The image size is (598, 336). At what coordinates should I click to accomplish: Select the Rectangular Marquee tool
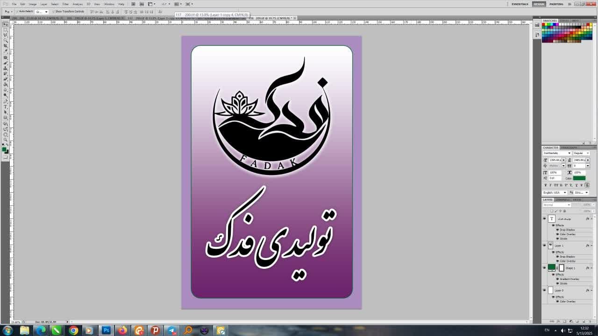coord(6,30)
